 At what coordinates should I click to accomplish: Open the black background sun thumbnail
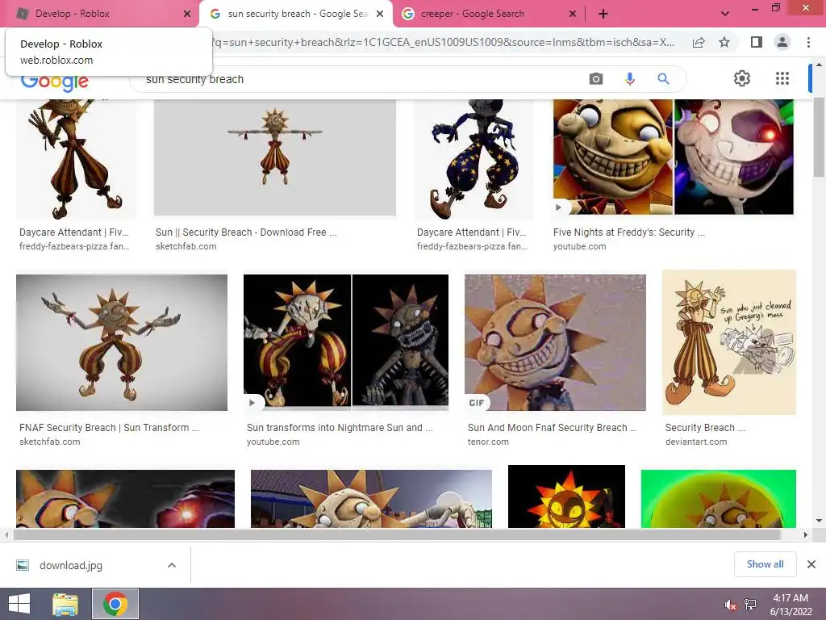tap(566, 496)
